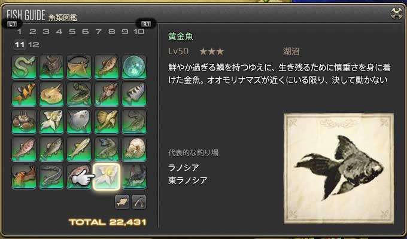Open the fish filter button
This screenshot has height=239, width=407.
coord(122,202)
